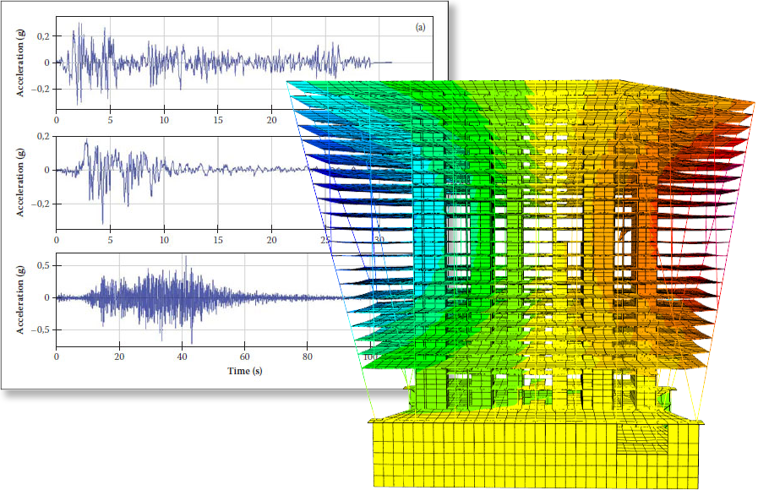Click the "0,2" value on the top chart
Image resolution: width=758 pixels, height=490 pixels.
coord(42,35)
